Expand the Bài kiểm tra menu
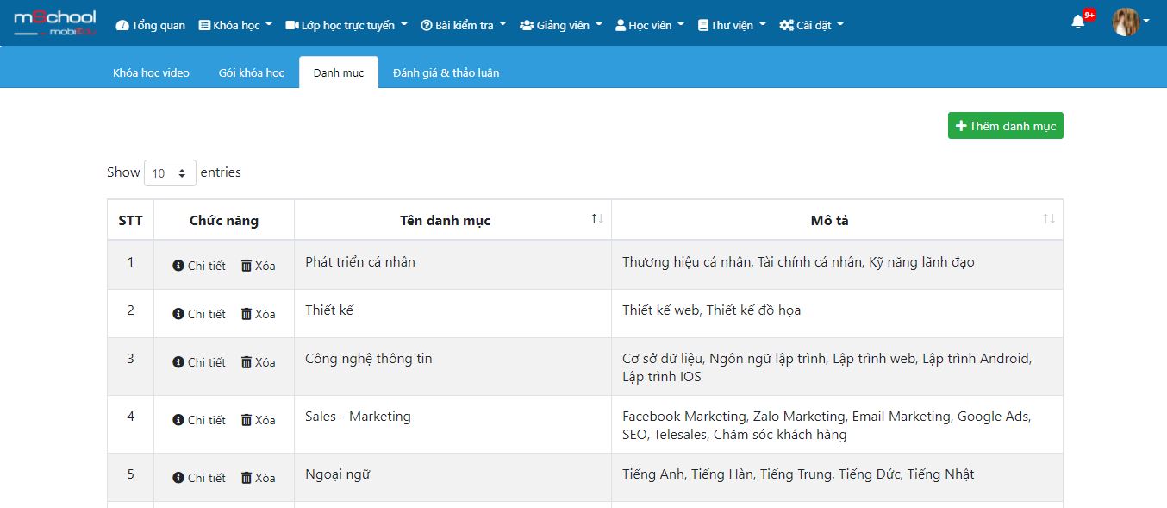The image size is (1167, 508). [464, 25]
